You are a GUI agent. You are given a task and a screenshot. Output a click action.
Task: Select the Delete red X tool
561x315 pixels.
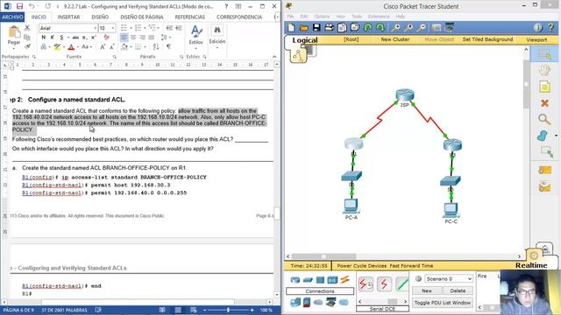544,103
